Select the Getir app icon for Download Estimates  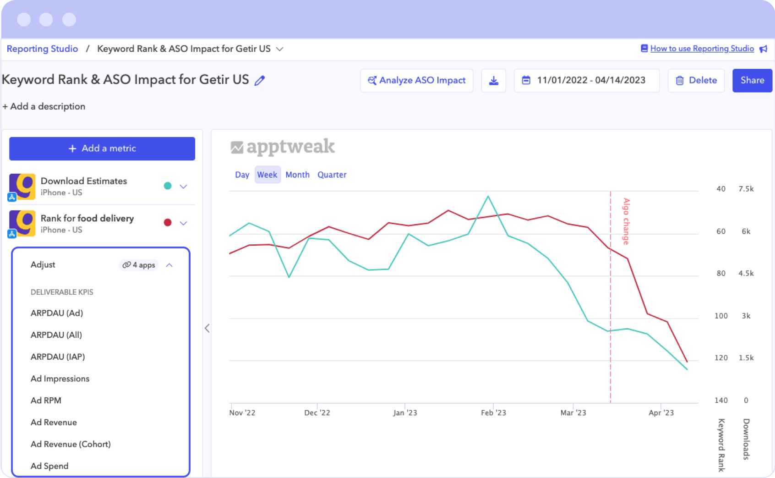coord(22,186)
